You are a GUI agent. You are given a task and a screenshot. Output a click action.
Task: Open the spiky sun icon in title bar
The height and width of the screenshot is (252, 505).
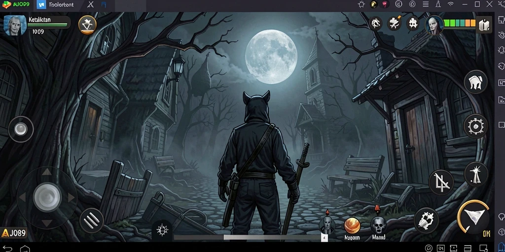pyautogui.click(x=361, y=4)
